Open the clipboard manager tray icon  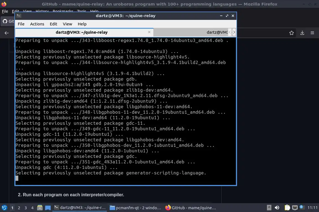pos(287,208)
